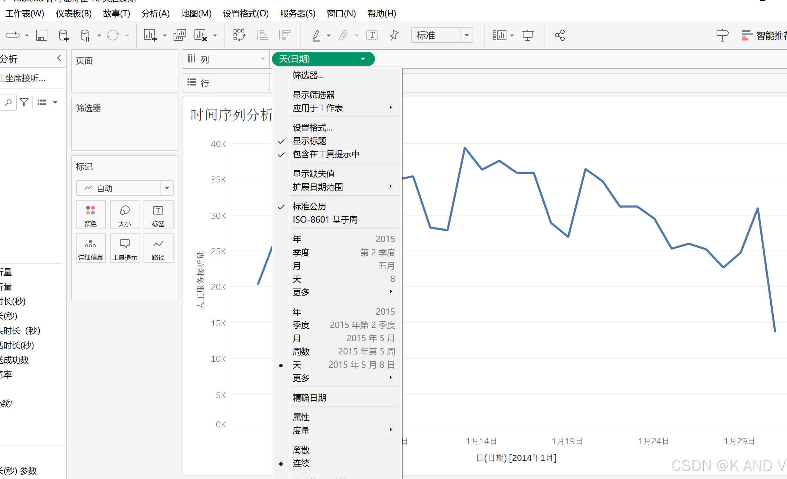
Task: Click the Share workbook icon
Action: (x=559, y=35)
